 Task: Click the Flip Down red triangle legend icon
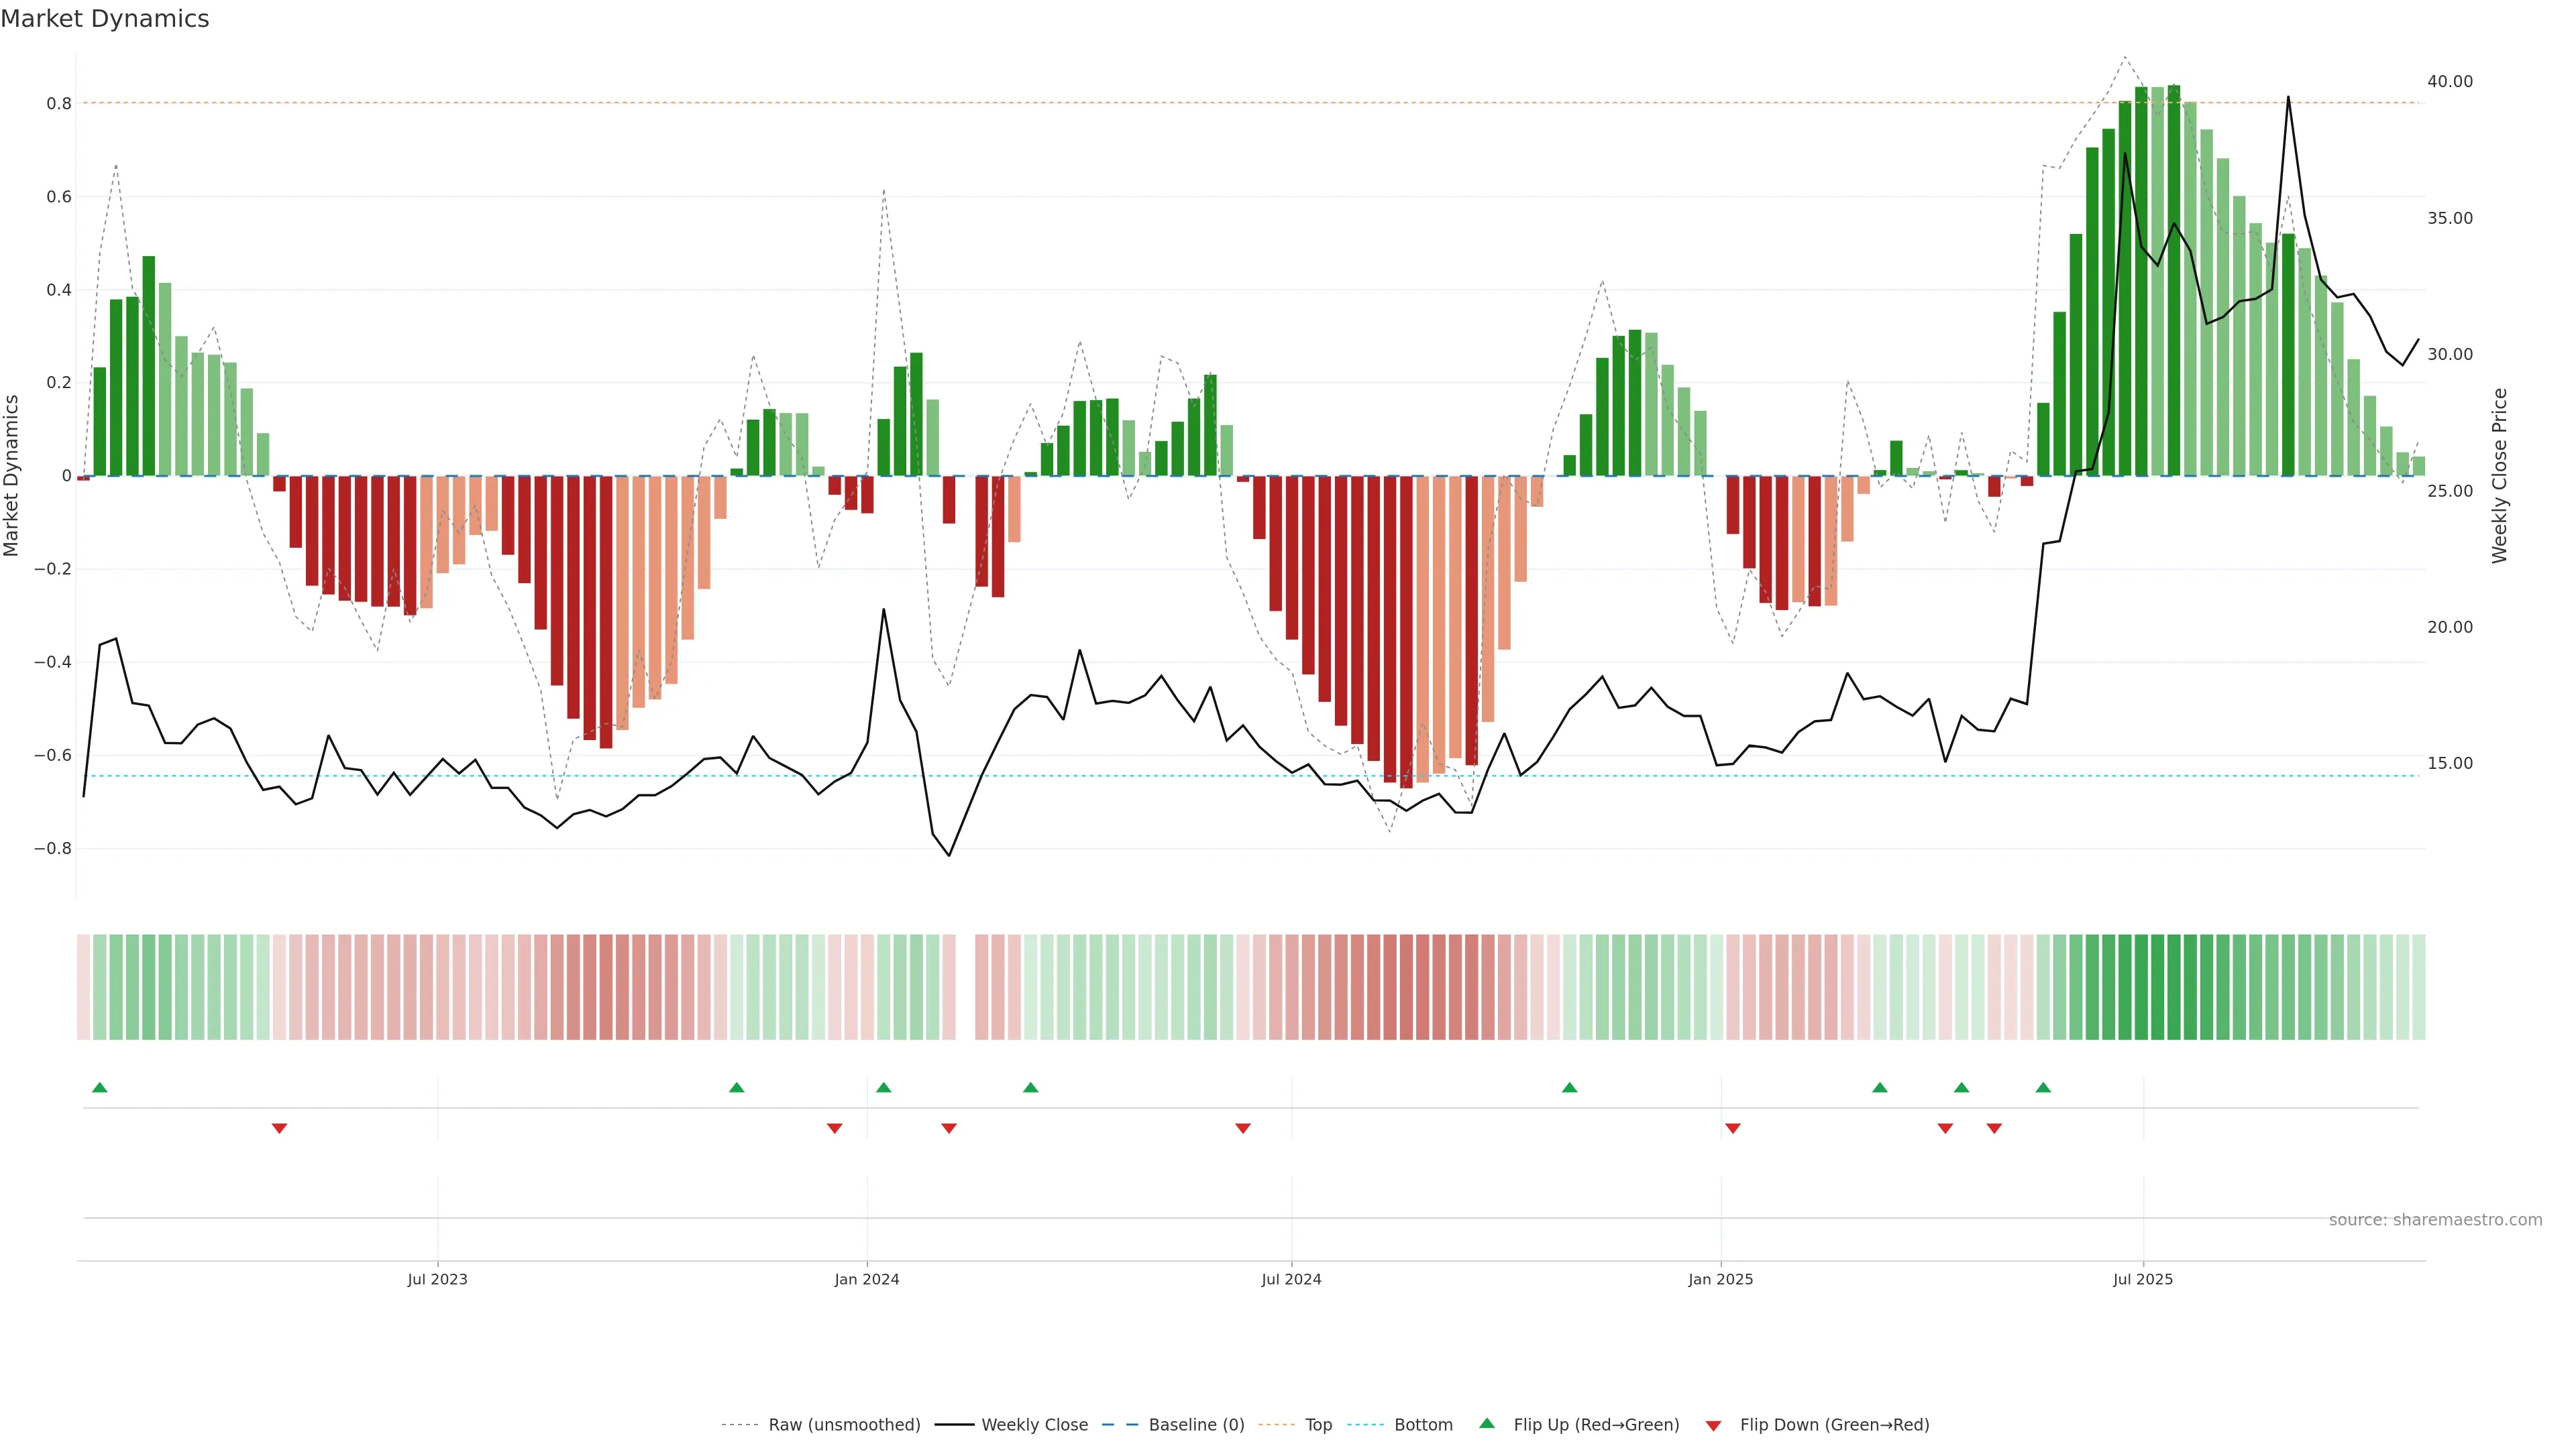coord(1713,1425)
